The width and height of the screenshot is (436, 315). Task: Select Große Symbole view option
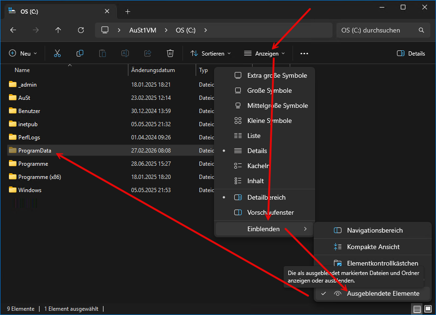(269, 90)
